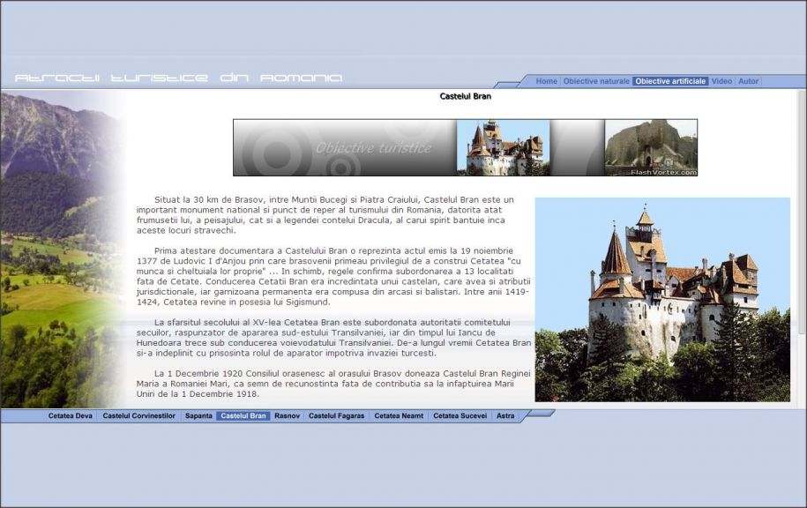
Task: Open the Astra page
Action: [x=505, y=415]
